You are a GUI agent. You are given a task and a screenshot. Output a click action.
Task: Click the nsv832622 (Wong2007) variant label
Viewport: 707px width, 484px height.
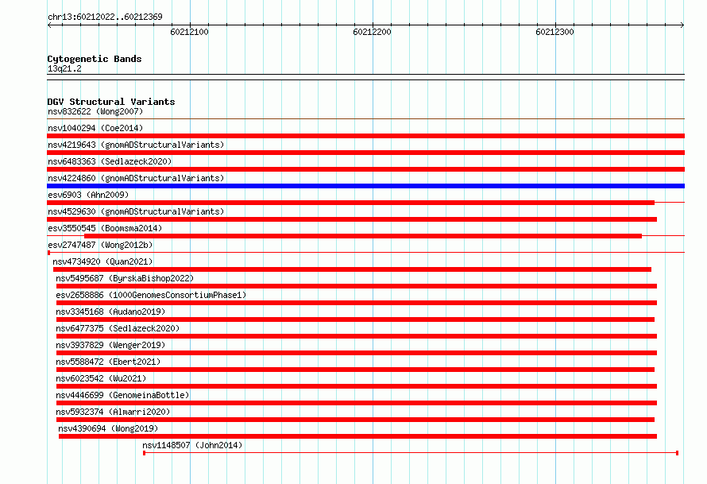(95, 111)
